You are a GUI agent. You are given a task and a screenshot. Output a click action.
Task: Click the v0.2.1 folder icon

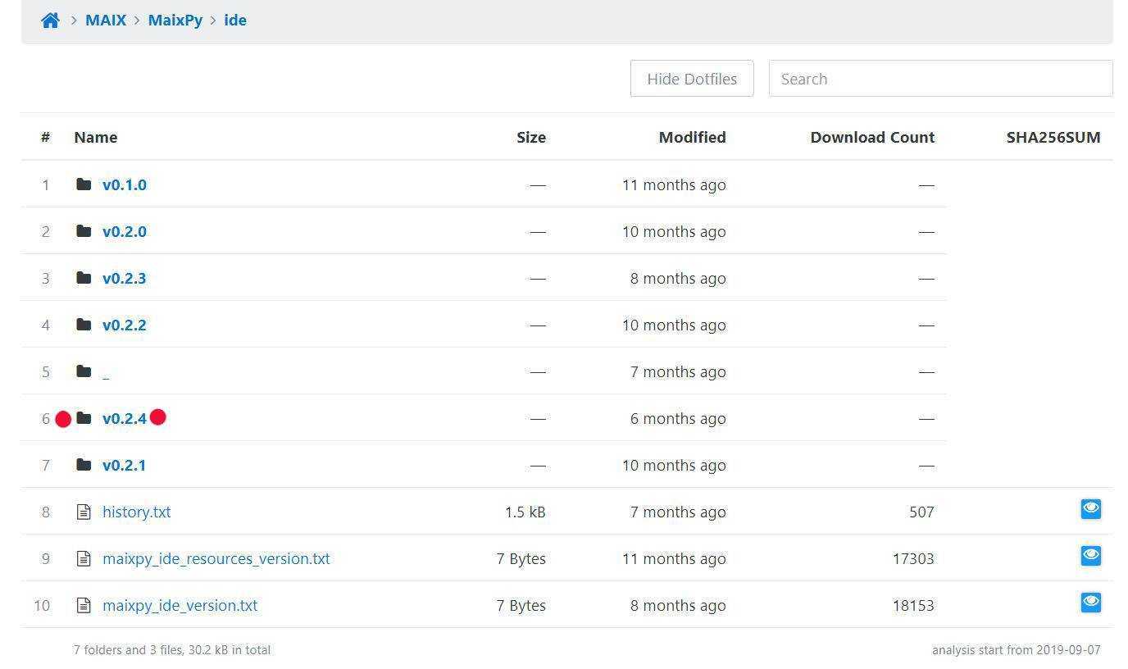click(84, 465)
